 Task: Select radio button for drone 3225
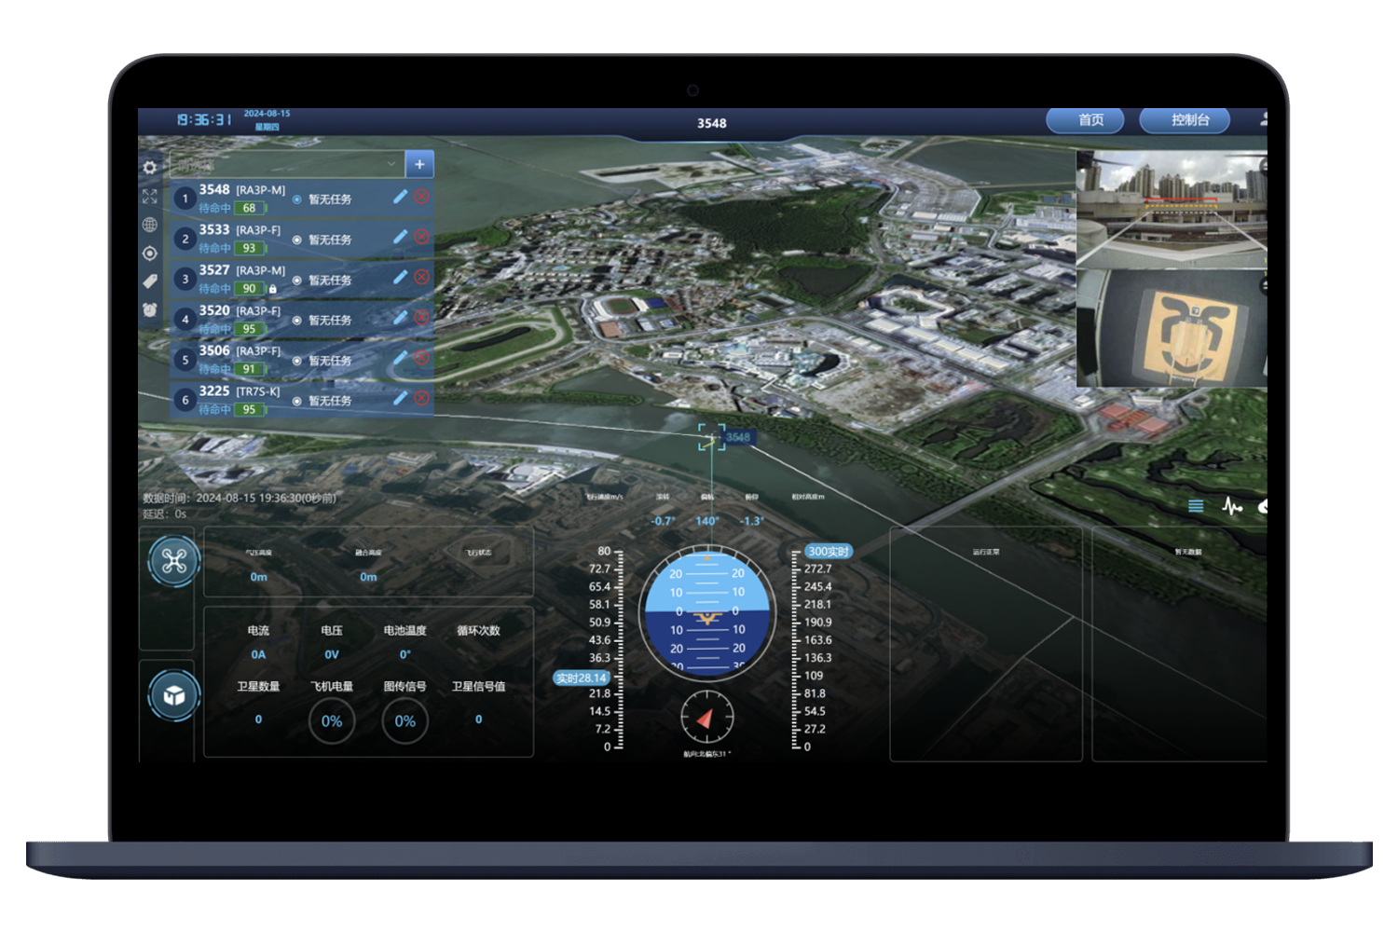point(297,402)
